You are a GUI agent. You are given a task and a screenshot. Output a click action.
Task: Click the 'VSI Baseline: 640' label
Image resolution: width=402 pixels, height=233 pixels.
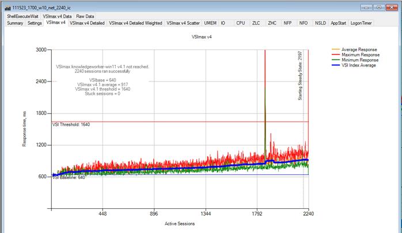coord(69,177)
